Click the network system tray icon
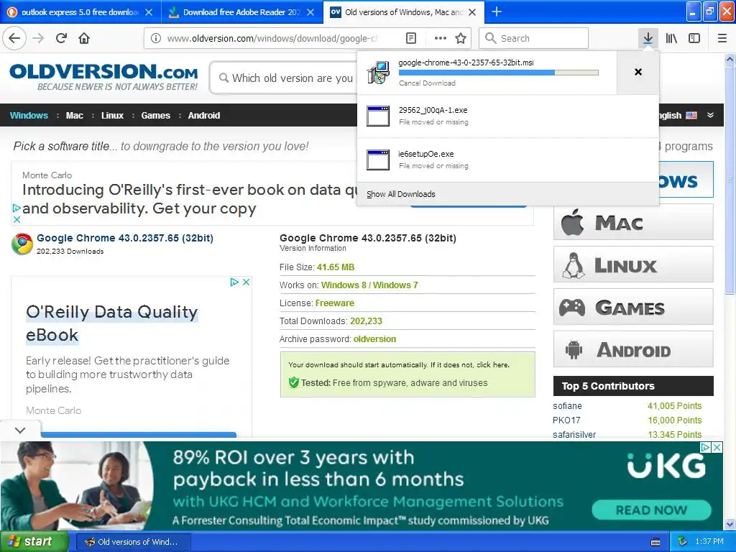This screenshot has width=736, height=552. pyautogui.click(x=683, y=542)
